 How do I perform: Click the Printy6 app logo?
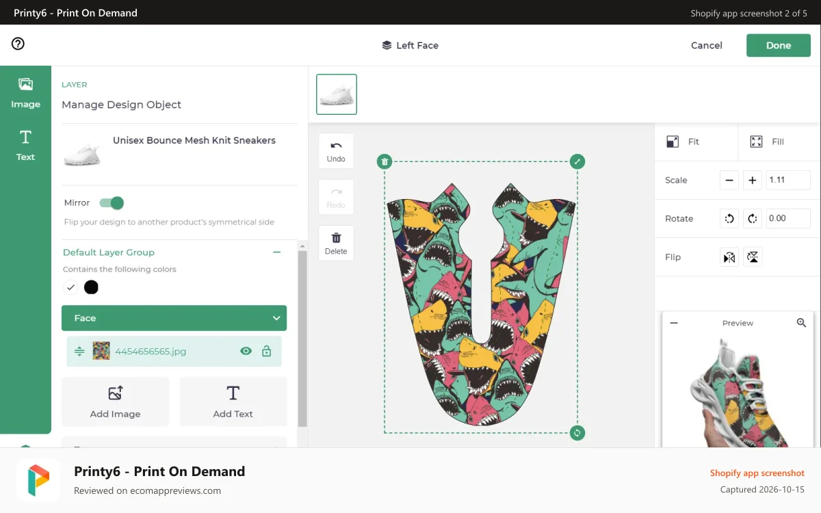click(38, 480)
